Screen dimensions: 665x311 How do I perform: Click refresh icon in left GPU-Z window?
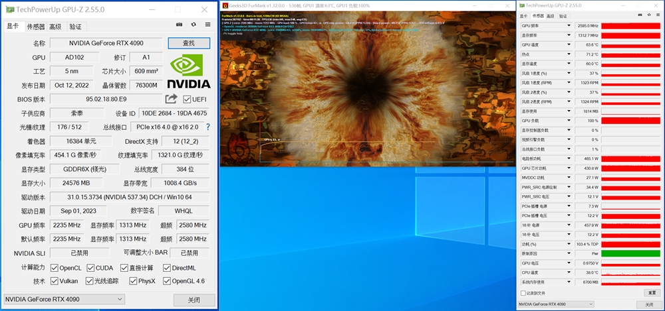194,25
